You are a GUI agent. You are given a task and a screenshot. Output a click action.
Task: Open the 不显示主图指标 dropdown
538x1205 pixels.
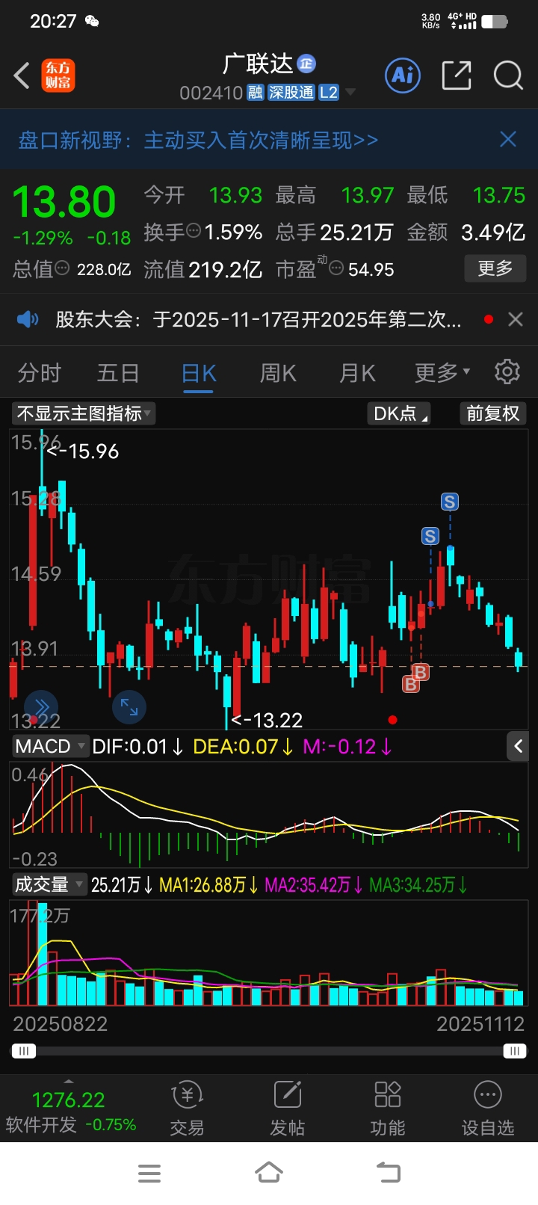[x=84, y=413]
